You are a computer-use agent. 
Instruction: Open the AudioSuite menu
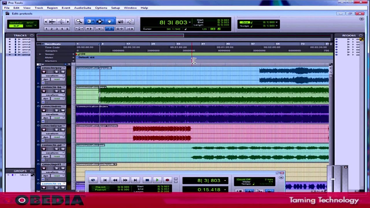click(82, 8)
